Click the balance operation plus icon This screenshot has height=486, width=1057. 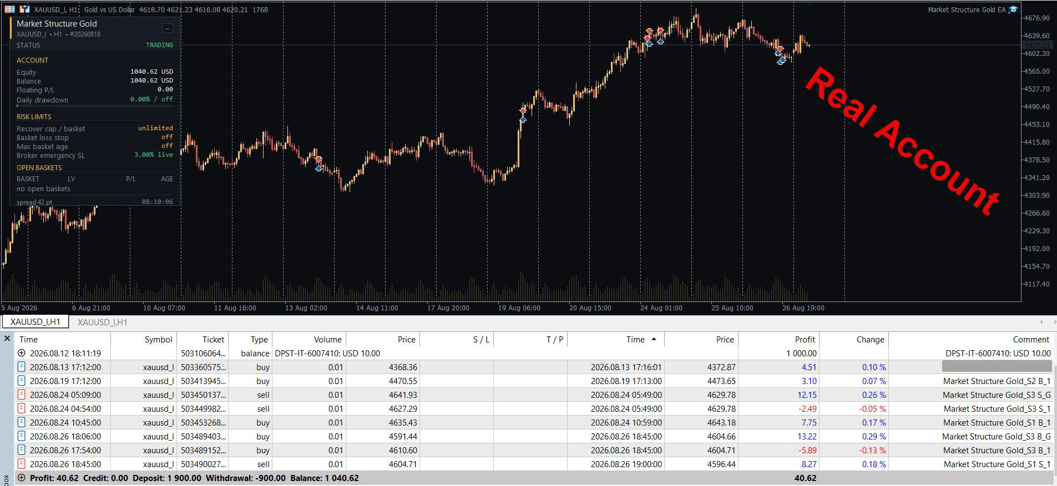click(x=22, y=353)
